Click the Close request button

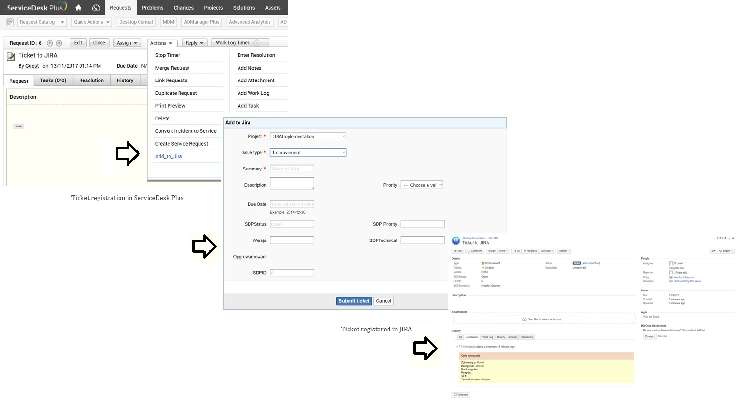(x=99, y=43)
